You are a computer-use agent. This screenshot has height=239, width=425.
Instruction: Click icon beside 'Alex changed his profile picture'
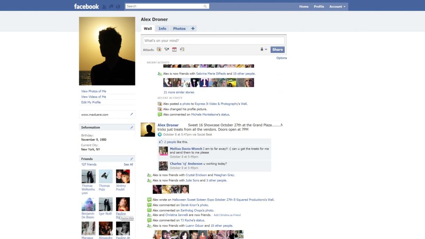point(160,109)
